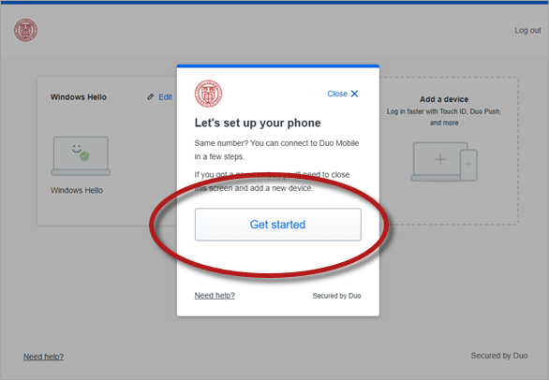Screen dimensions: 549x380
Task: Click the Windows Hello card title
Action: 79,97
